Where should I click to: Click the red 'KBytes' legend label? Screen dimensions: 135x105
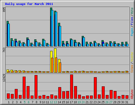[x=132, y=94]
